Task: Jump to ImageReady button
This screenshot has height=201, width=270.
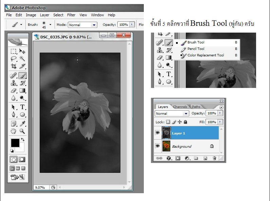Action: pyautogui.click(x=18, y=177)
